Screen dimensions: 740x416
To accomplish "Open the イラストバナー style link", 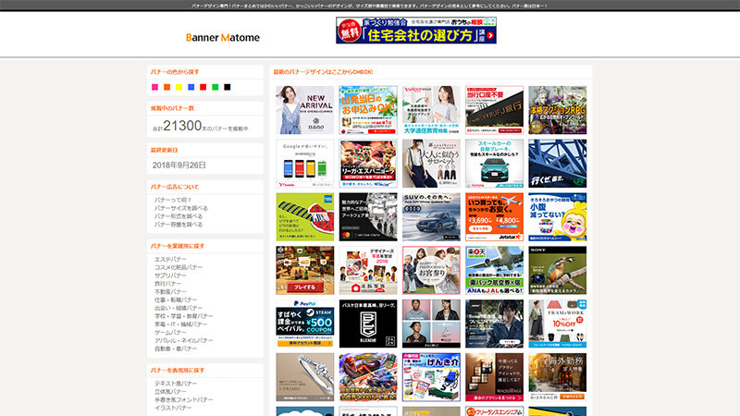I will point(173,408).
